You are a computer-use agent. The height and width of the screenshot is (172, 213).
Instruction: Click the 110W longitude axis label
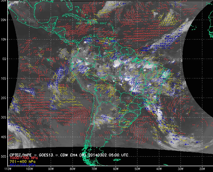[8, 168]
